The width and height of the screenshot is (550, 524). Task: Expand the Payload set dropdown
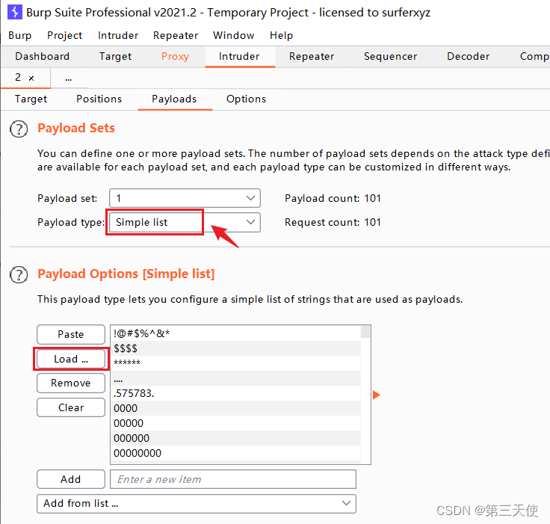pos(185,198)
